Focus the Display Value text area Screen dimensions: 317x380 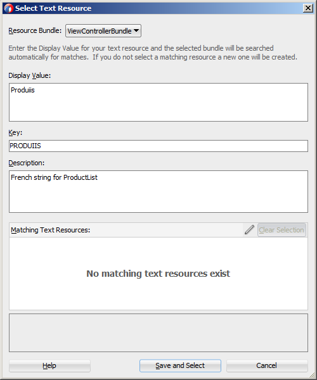158,102
